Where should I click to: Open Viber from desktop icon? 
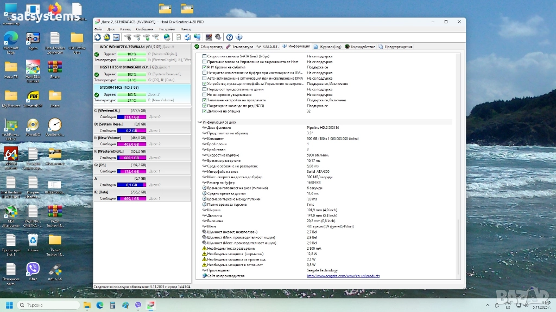coord(33,269)
